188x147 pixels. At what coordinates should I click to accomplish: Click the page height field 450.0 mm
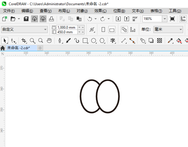pos(67,32)
